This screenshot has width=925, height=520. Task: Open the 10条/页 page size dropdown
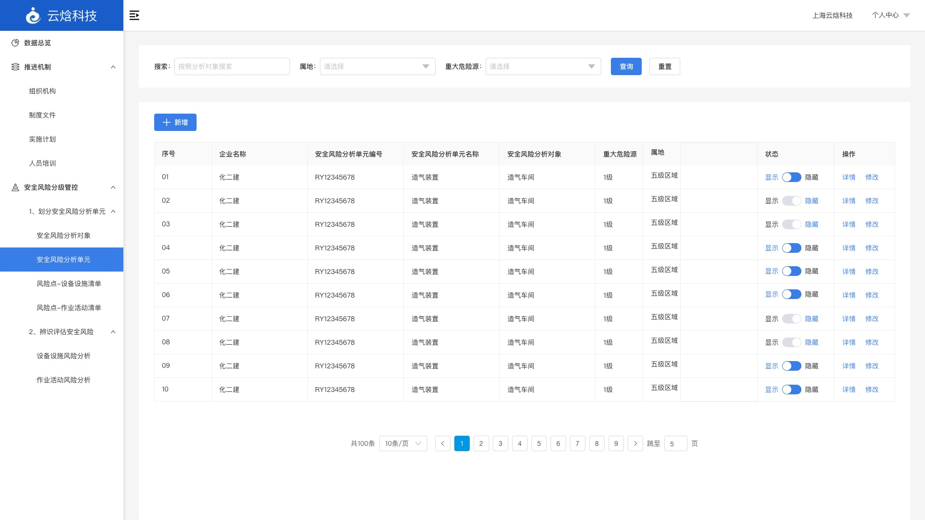click(x=403, y=443)
